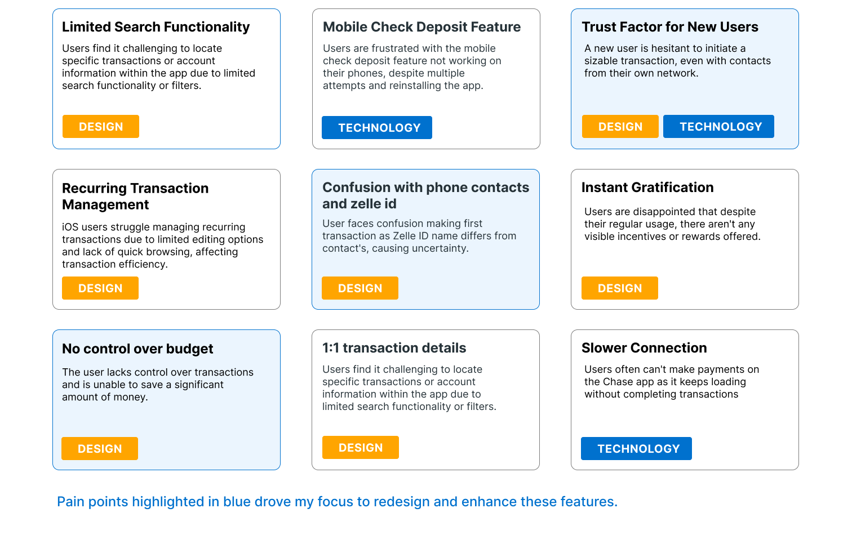Click the blue pain points footnote text
The image size is (852, 553).
pyautogui.click(x=338, y=502)
